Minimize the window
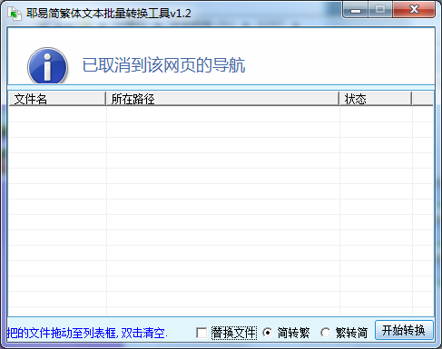The height and width of the screenshot is (349, 442). (356, 10)
